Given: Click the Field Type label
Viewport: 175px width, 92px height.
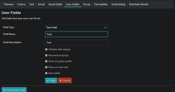Looking at the screenshot, I should [9, 27].
